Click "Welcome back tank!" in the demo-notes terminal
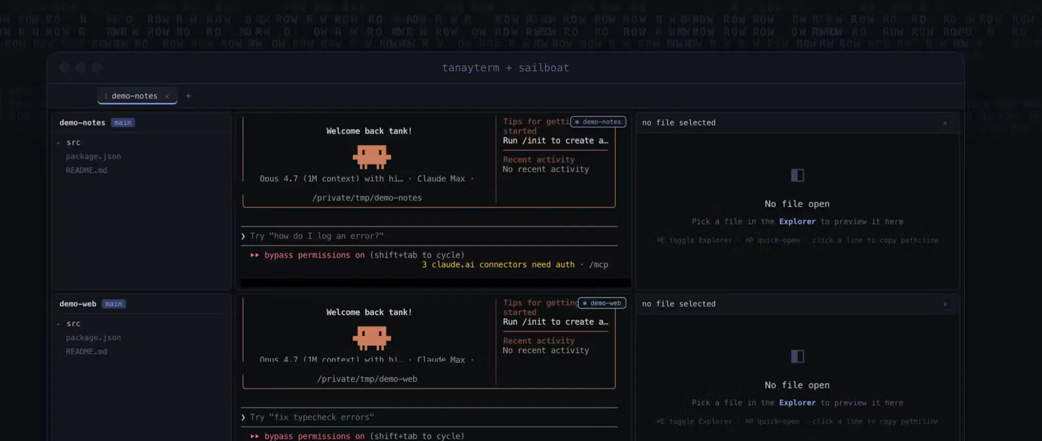This screenshot has width=1042, height=441. click(369, 131)
